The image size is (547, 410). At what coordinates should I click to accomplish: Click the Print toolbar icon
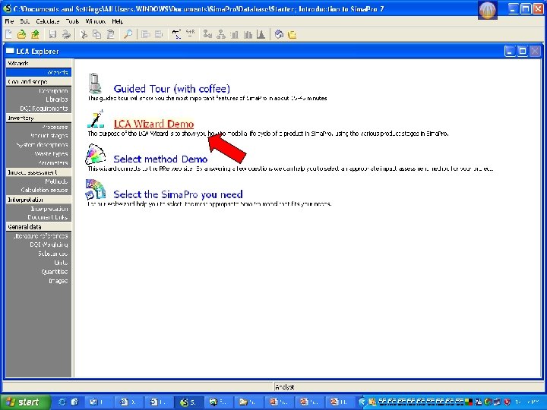[x=66, y=34]
